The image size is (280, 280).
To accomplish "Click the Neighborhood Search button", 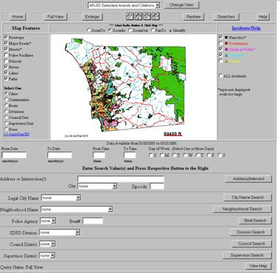I will 242,209.
